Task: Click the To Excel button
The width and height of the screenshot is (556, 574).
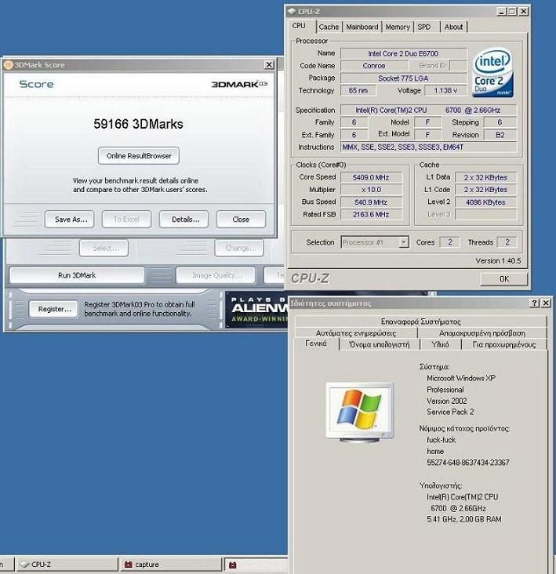Action: click(x=126, y=220)
